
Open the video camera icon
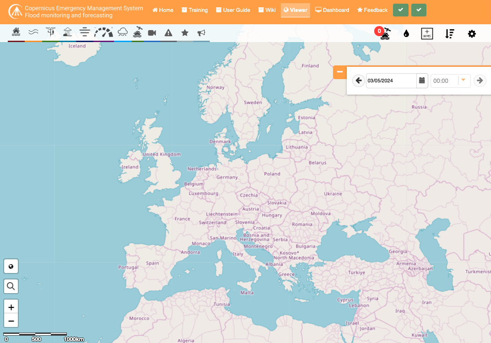click(152, 33)
